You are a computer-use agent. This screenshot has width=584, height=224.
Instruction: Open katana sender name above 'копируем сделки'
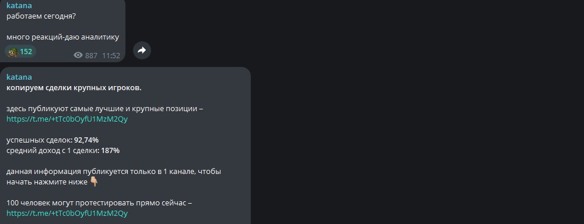(x=19, y=77)
